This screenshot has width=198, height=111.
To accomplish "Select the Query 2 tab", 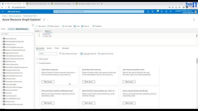I will point(48,31).
